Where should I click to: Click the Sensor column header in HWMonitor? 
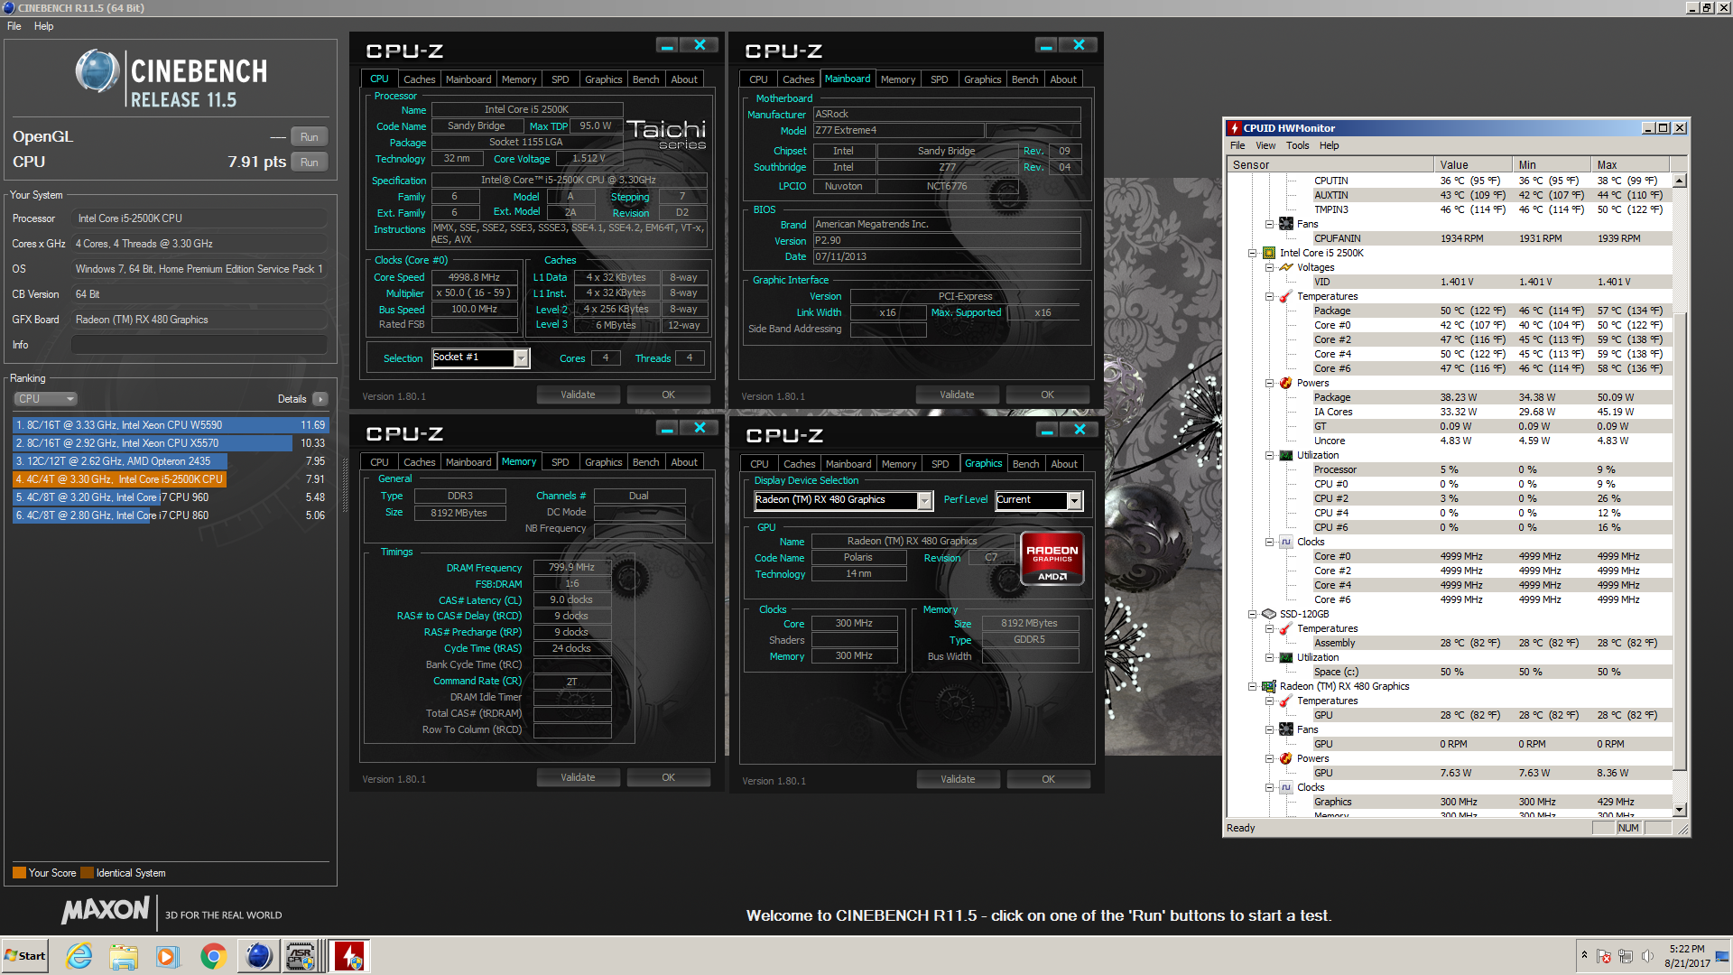[1330, 165]
